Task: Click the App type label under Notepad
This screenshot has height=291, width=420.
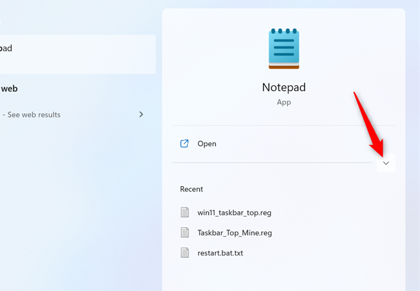Action: (284, 102)
